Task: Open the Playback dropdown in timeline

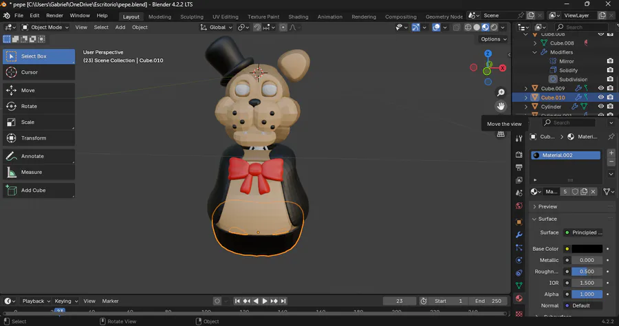Action: 36,301
